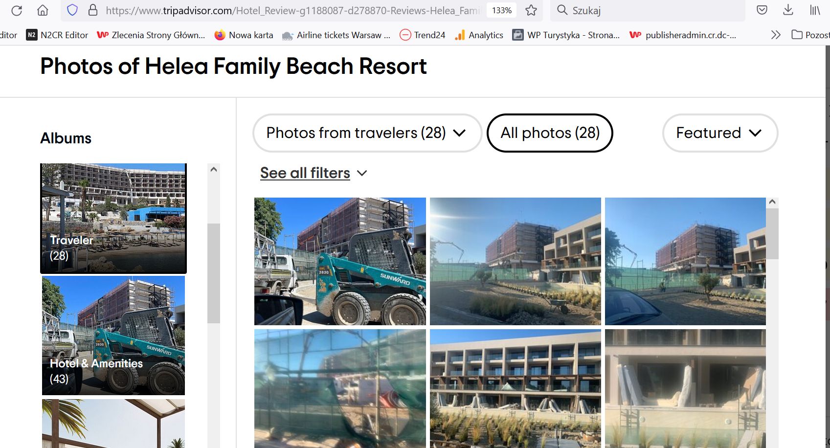Click the site security padlock icon
This screenshot has width=830, height=448.
tap(92, 10)
